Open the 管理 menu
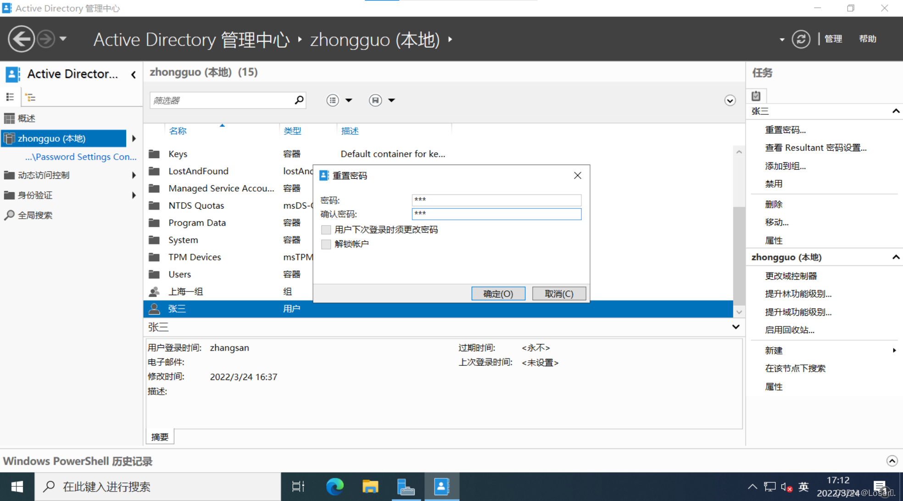This screenshot has width=903, height=501. (x=833, y=39)
